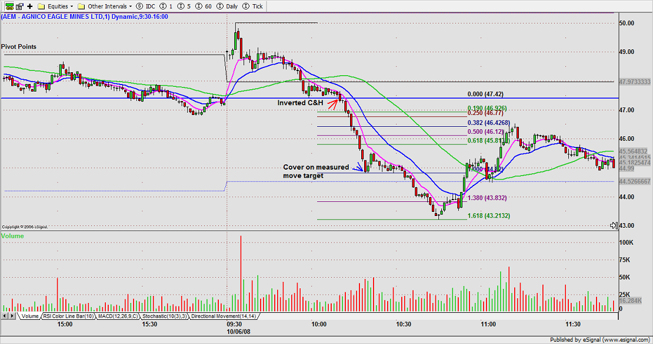Switch chart to Tick interval label

click(x=257, y=6)
